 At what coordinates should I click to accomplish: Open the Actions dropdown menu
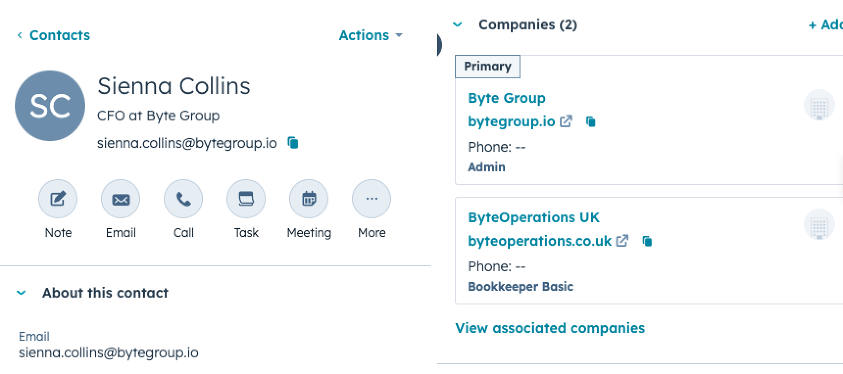point(371,35)
